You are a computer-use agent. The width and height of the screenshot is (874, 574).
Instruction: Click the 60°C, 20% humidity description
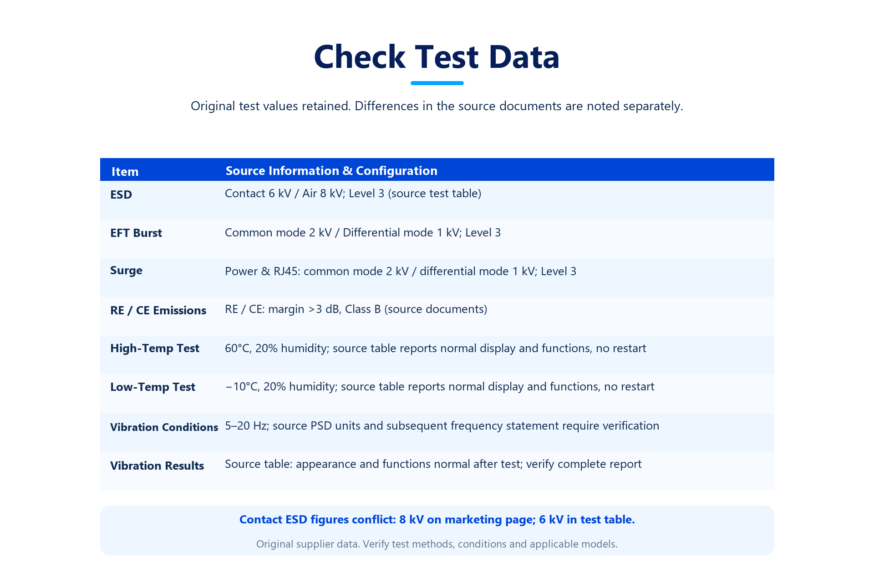tap(435, 348)
